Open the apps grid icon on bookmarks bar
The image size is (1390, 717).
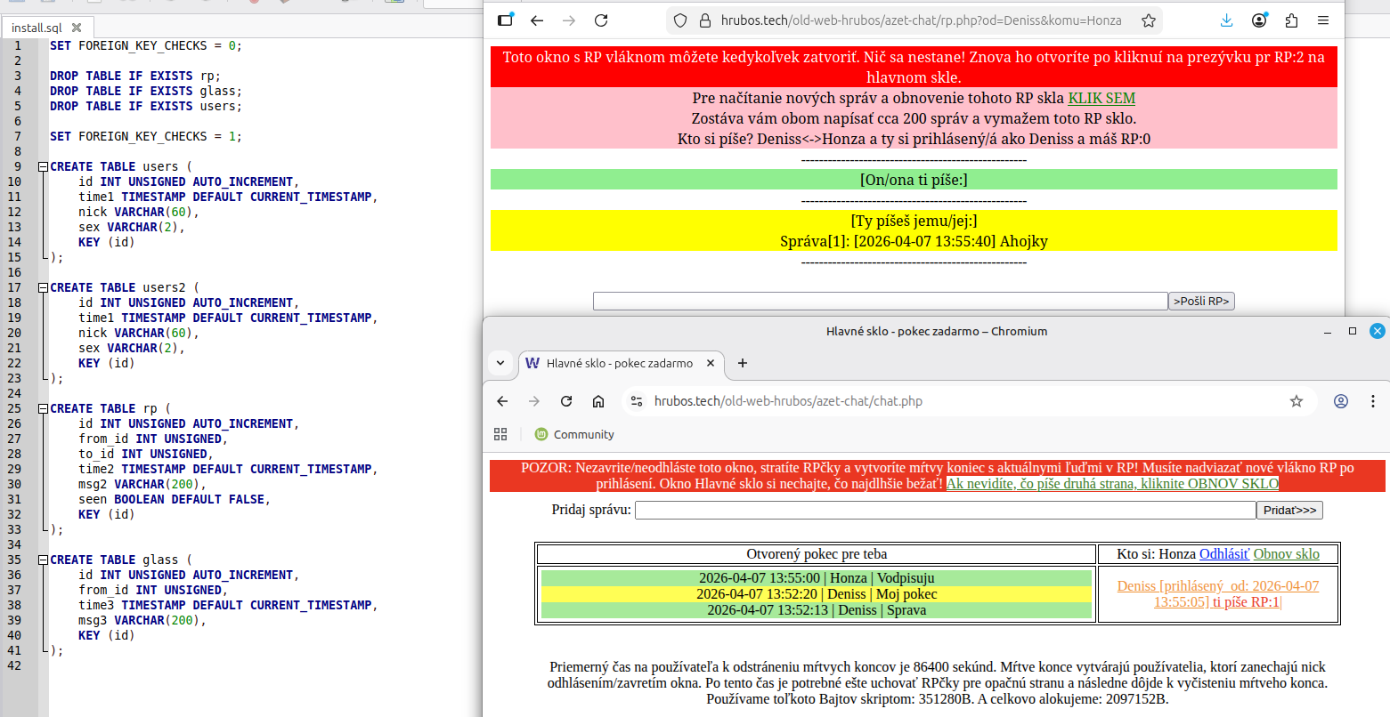(x=500, y=434)
